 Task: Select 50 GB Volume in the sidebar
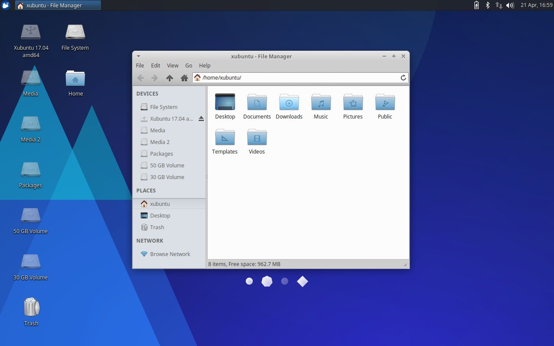pyautogui.click(x=169, y=165)
